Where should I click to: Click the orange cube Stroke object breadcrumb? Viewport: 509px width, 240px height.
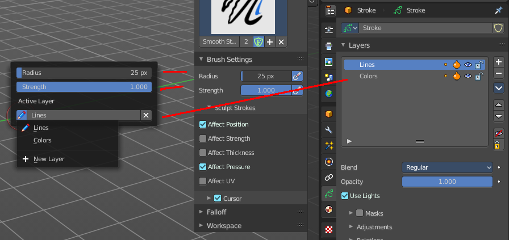(348, 10)
